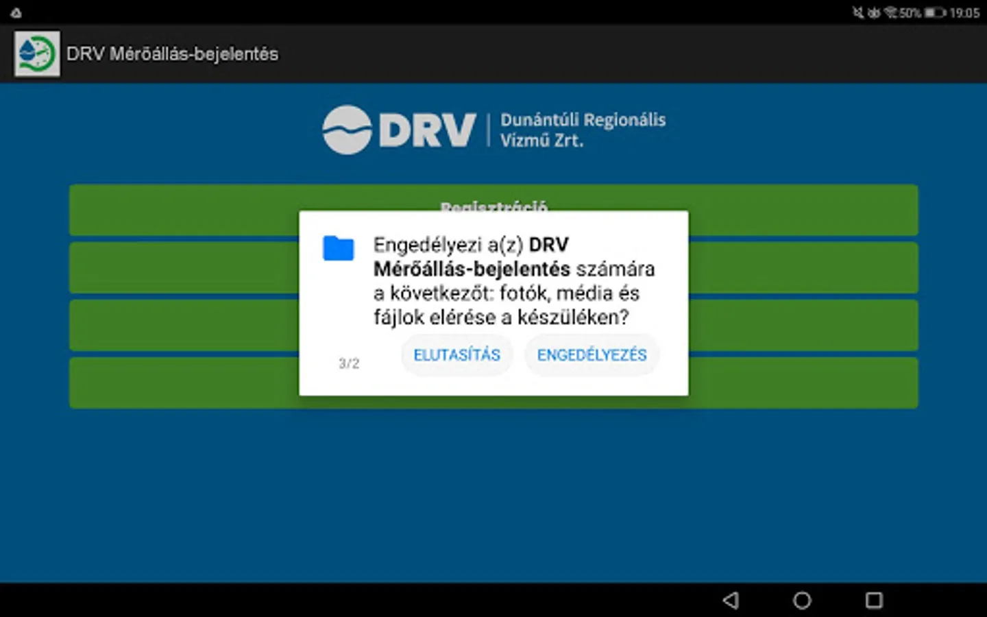
Task: Click the DRV Mérőállás-bejelentés title text
Action: (173, 54)
